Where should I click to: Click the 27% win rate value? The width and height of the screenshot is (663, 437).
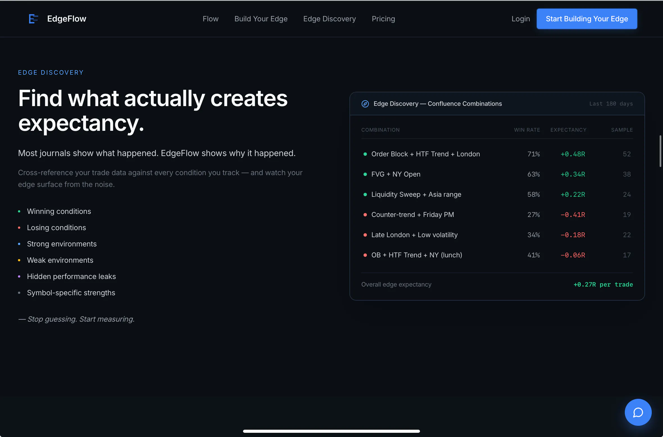[x=533, y=215]
